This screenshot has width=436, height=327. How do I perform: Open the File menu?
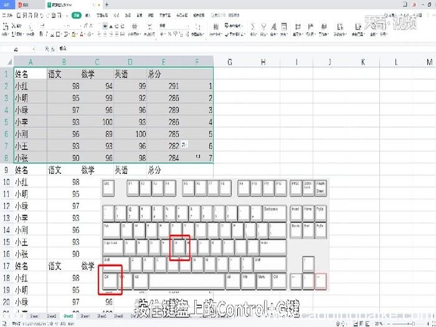[7, 16]
